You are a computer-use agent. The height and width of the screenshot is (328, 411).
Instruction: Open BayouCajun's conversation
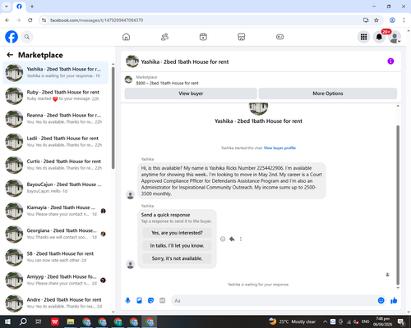pos(55,188)
